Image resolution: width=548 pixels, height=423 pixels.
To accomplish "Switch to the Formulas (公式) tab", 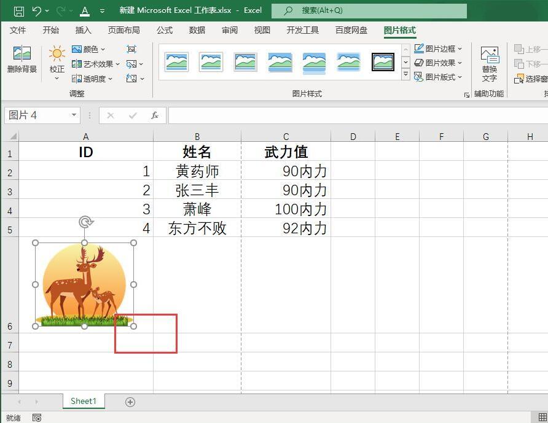I will [165, 30].
